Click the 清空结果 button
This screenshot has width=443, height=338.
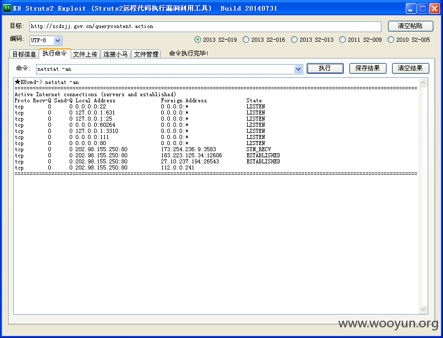coord(410,68)
